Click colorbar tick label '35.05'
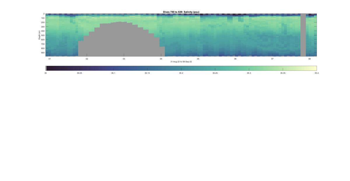 tap(79, 73)
